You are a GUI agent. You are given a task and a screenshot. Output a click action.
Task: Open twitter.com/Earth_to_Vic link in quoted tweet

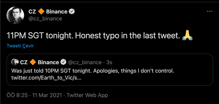tap(46, 78)
